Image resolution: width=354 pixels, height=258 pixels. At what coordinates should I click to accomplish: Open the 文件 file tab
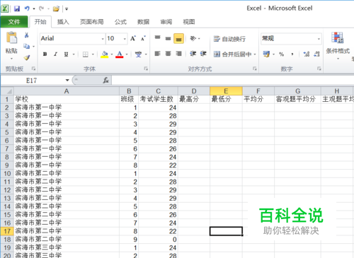(x=14, y=22)
